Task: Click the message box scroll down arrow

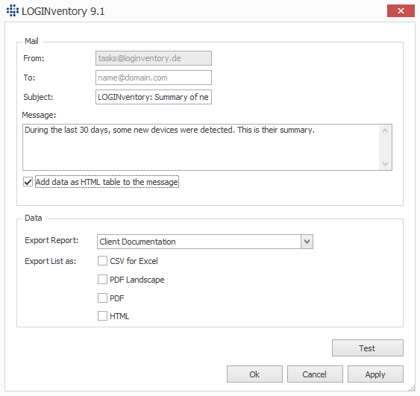Action: (385, 163)
